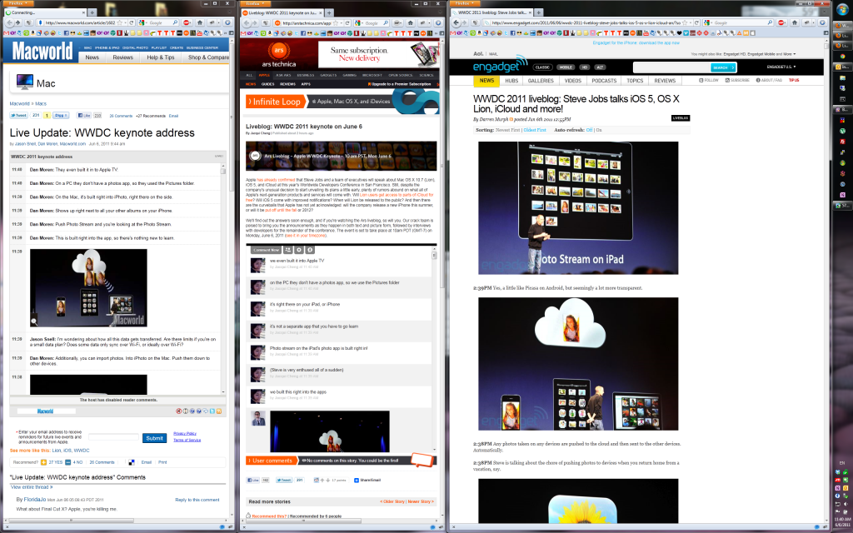Click the FOLLOW icon on Engadget's navigation bar

tap(700, 81)
